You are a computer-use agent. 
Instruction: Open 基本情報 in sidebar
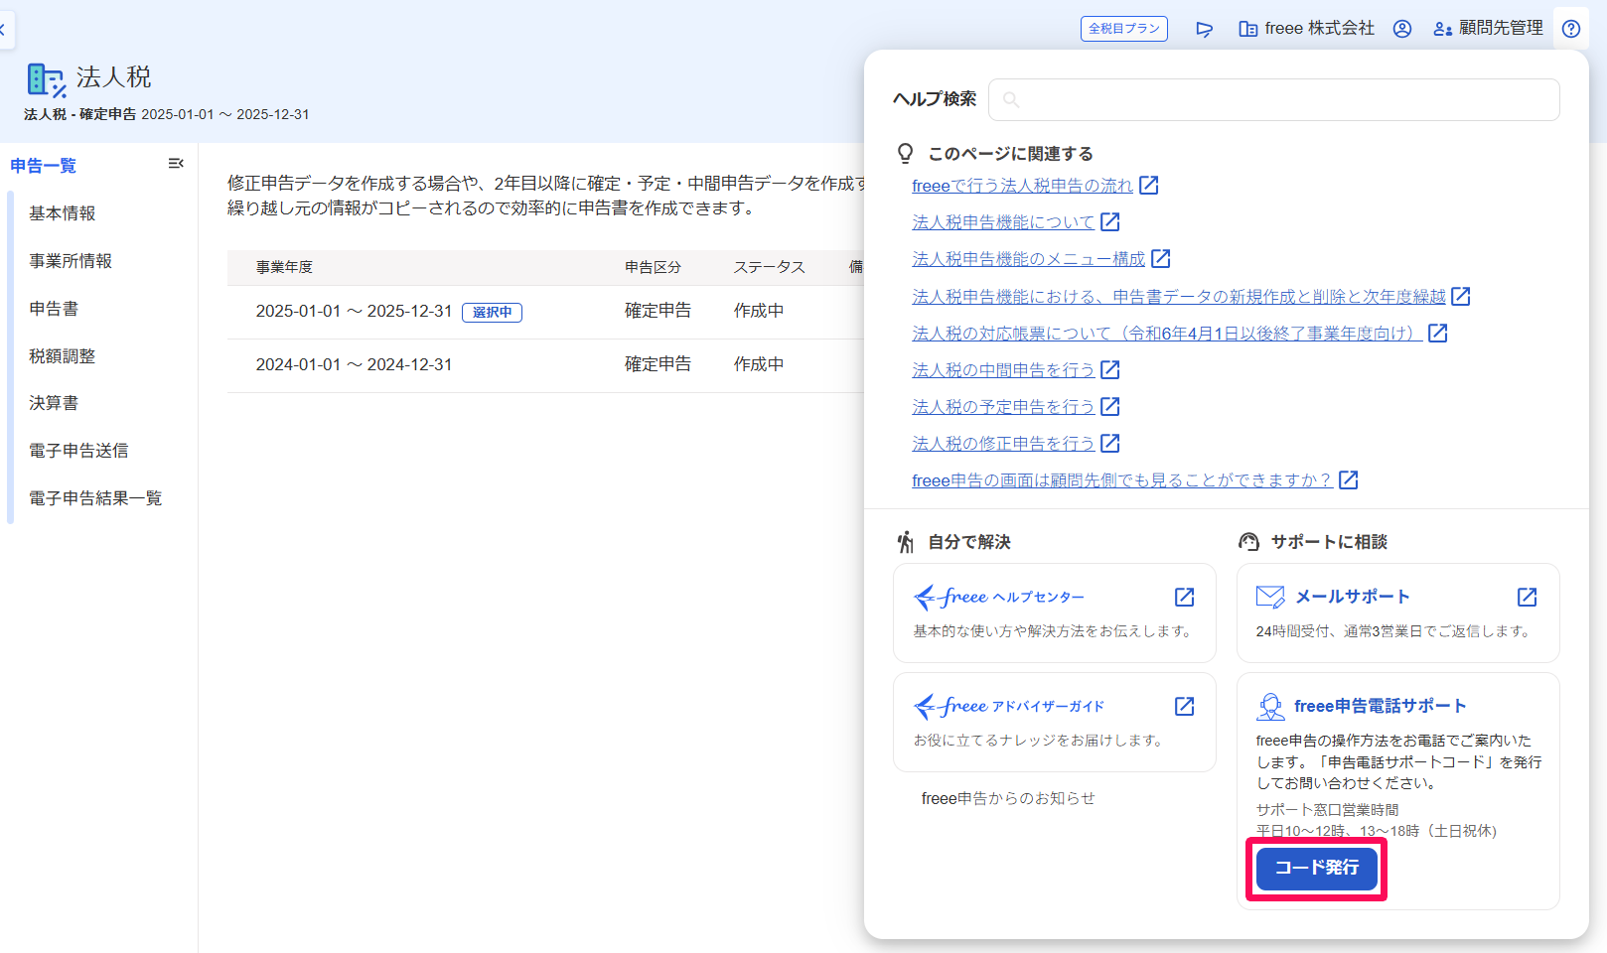click(x=63, y=213)
